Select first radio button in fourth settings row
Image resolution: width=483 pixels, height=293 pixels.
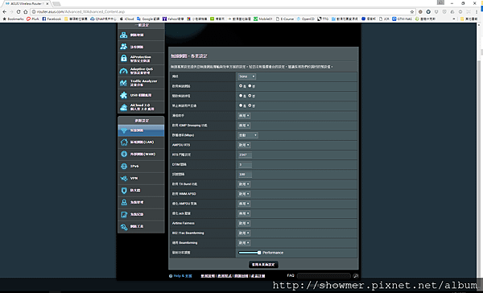click(241, 105)
